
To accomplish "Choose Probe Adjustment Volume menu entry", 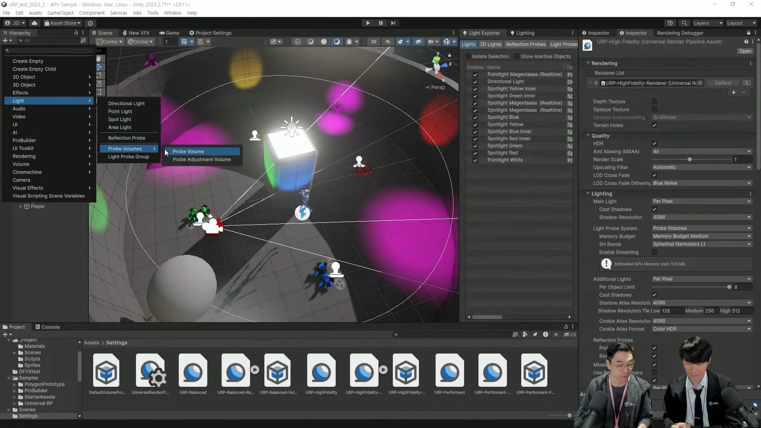I will 201,159.
